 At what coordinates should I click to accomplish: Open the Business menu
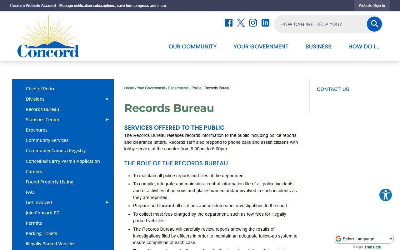click(318, 47)
